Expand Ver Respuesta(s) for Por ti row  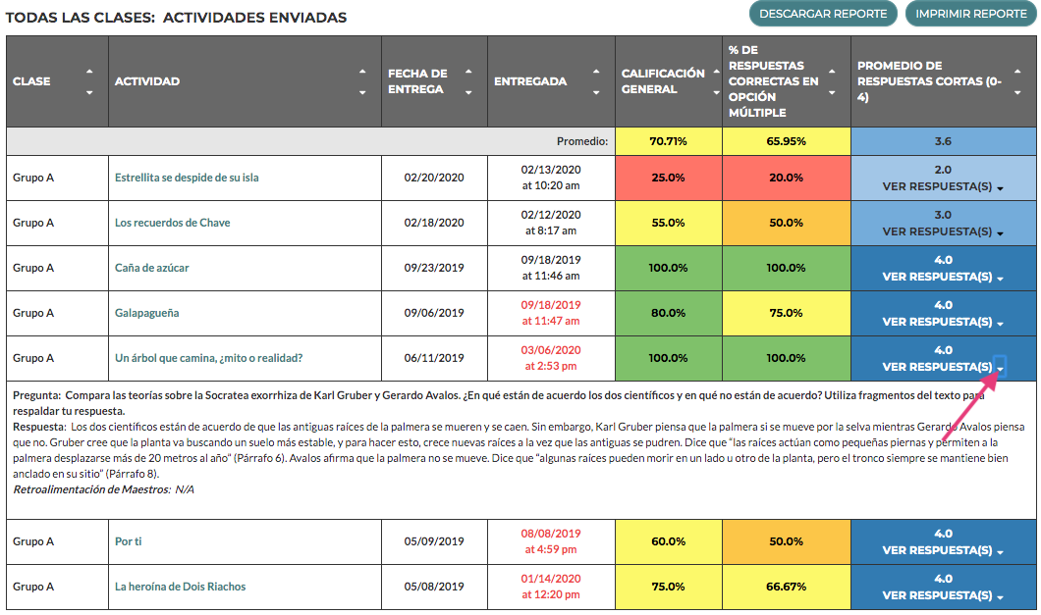(x=943, y=550)
